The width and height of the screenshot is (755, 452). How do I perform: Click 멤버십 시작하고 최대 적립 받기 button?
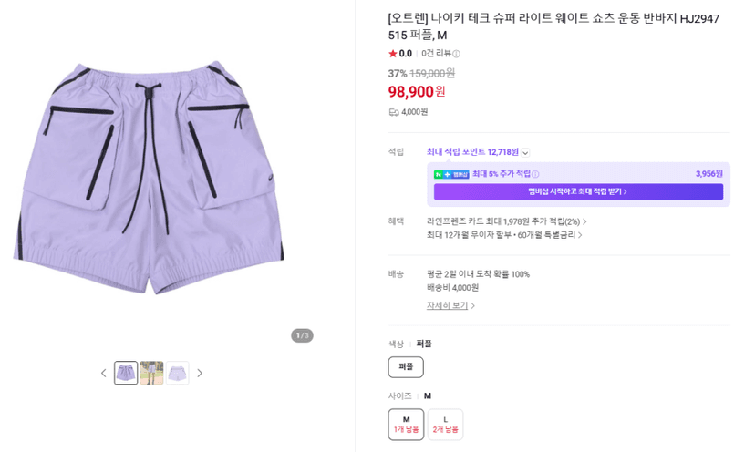[x=578, y=191]
